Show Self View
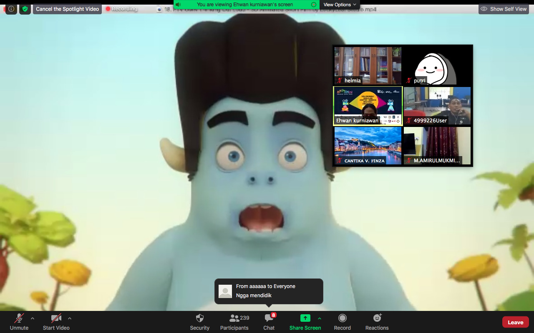The image size is (534, 333). tap(504, 9)
